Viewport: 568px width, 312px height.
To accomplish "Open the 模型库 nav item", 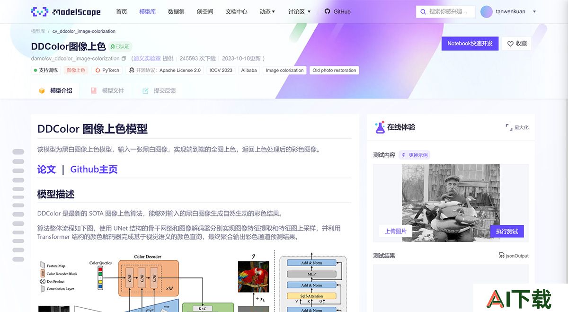I will tap(148, 11).
